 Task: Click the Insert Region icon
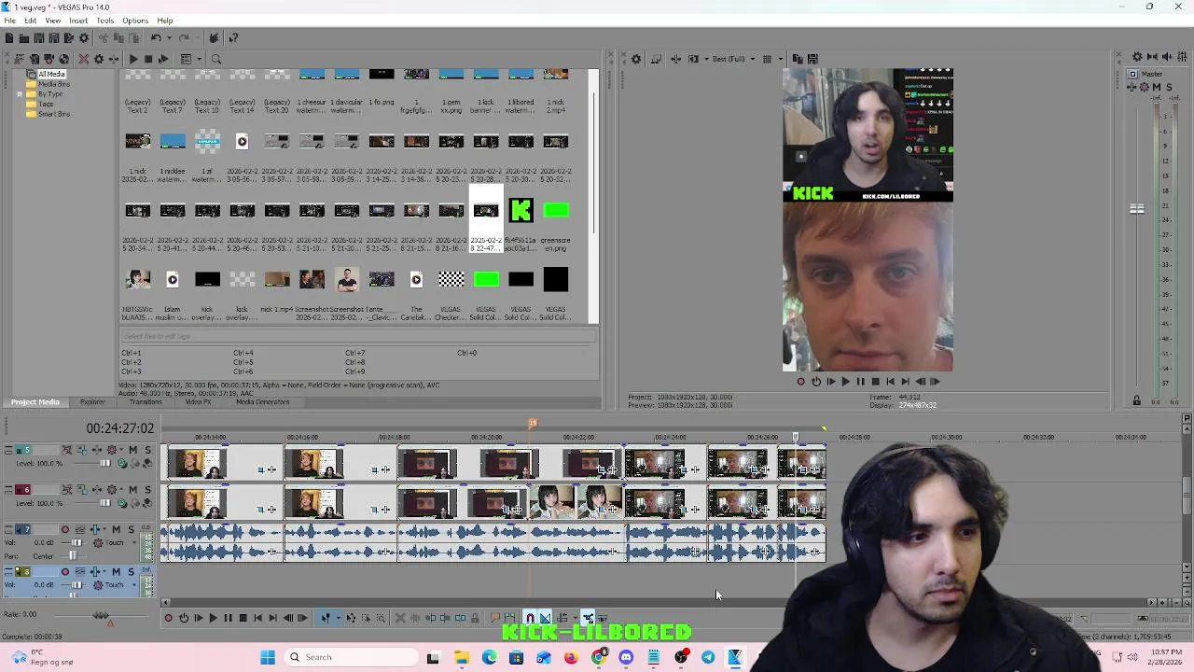(510, 618)
